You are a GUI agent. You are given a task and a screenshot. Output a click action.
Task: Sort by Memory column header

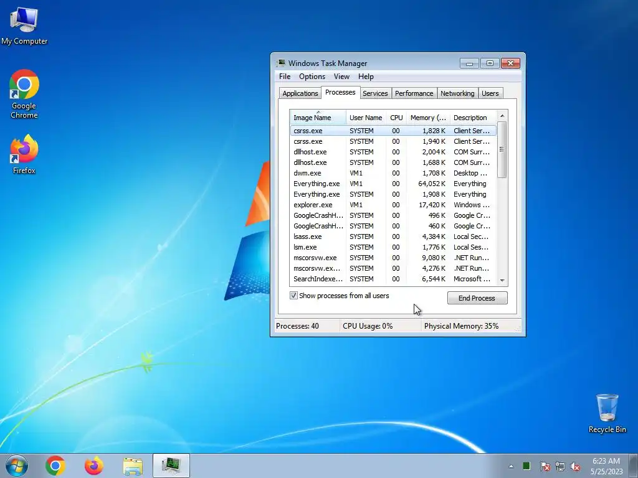click(x=428, y=118)
